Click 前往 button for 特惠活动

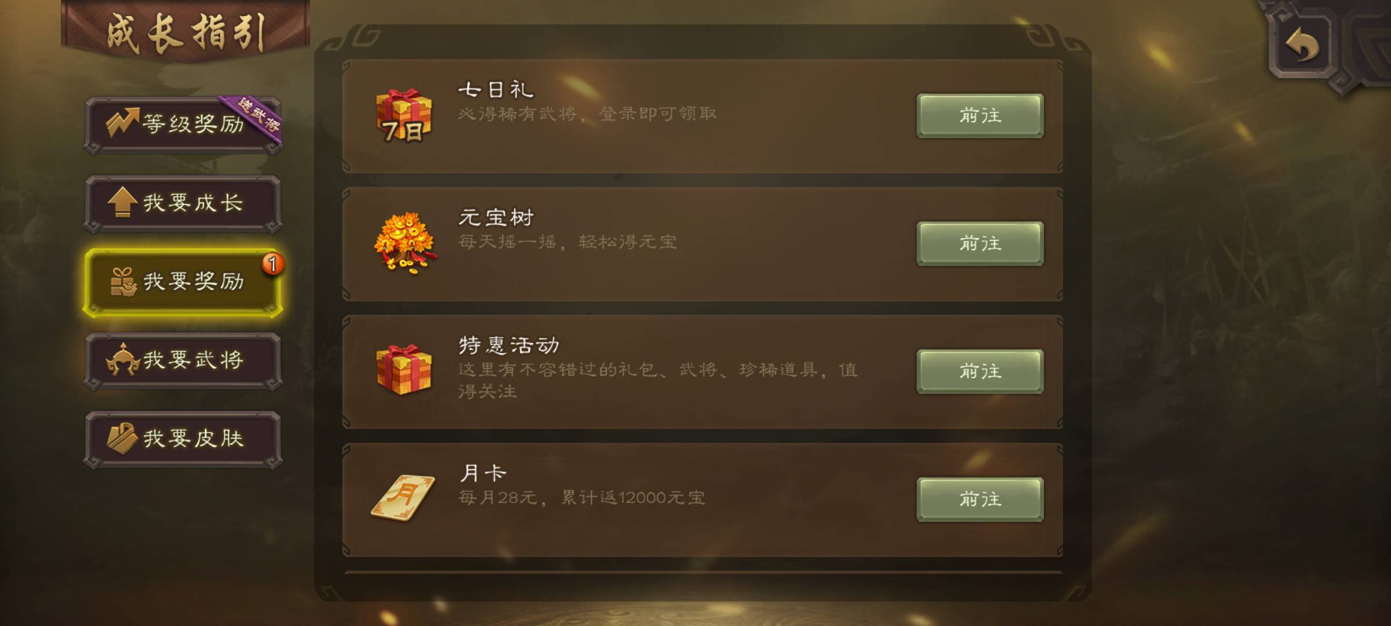(980, 371)
